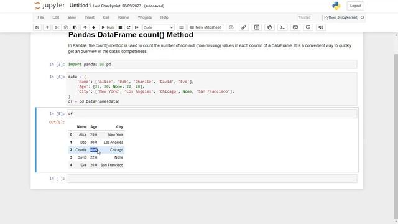The image size is (398, 224).
Task: Click the highlighted NaN Age value
Action: (94, 150)
